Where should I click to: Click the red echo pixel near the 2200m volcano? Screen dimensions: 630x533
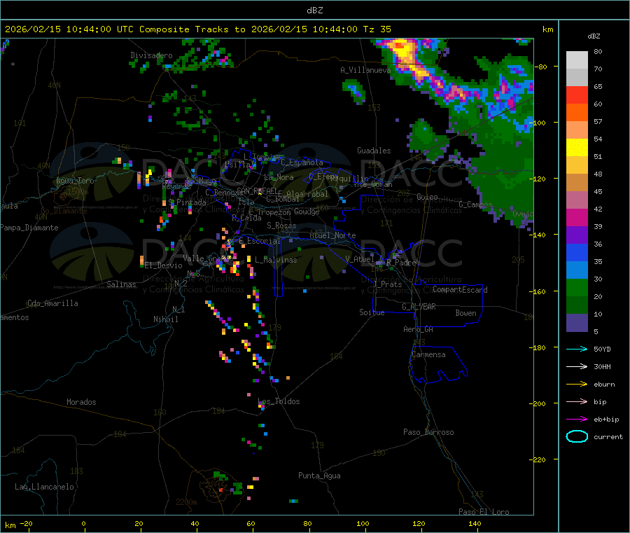click(220, 490)
